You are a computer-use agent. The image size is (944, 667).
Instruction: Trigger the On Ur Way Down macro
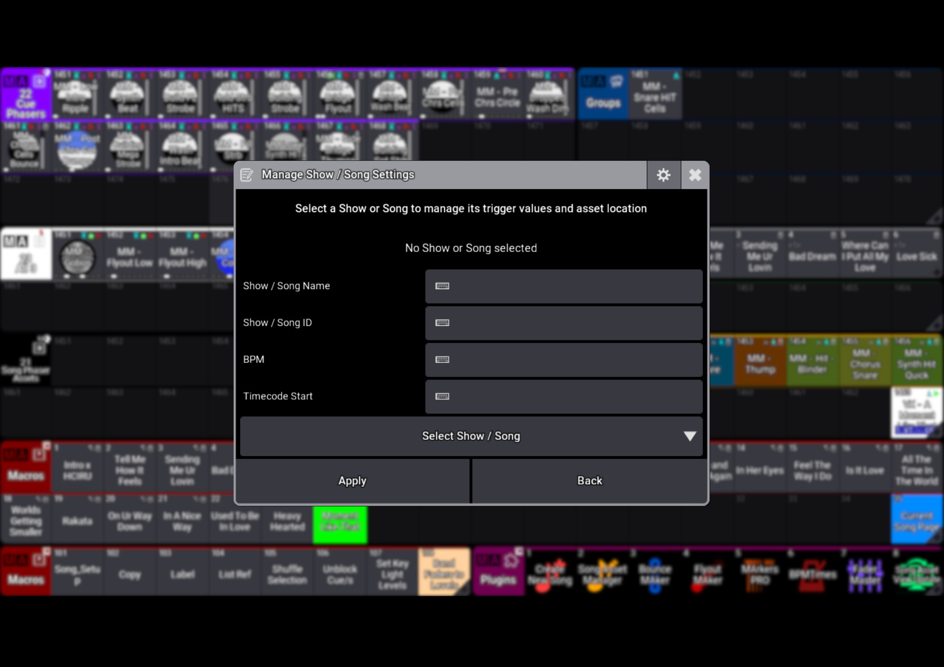(x=130, y=520)
